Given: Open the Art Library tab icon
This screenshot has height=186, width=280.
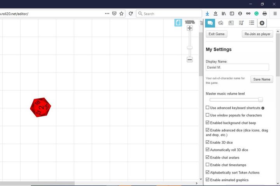Looking at the screenshot, I should coord(220,23).
